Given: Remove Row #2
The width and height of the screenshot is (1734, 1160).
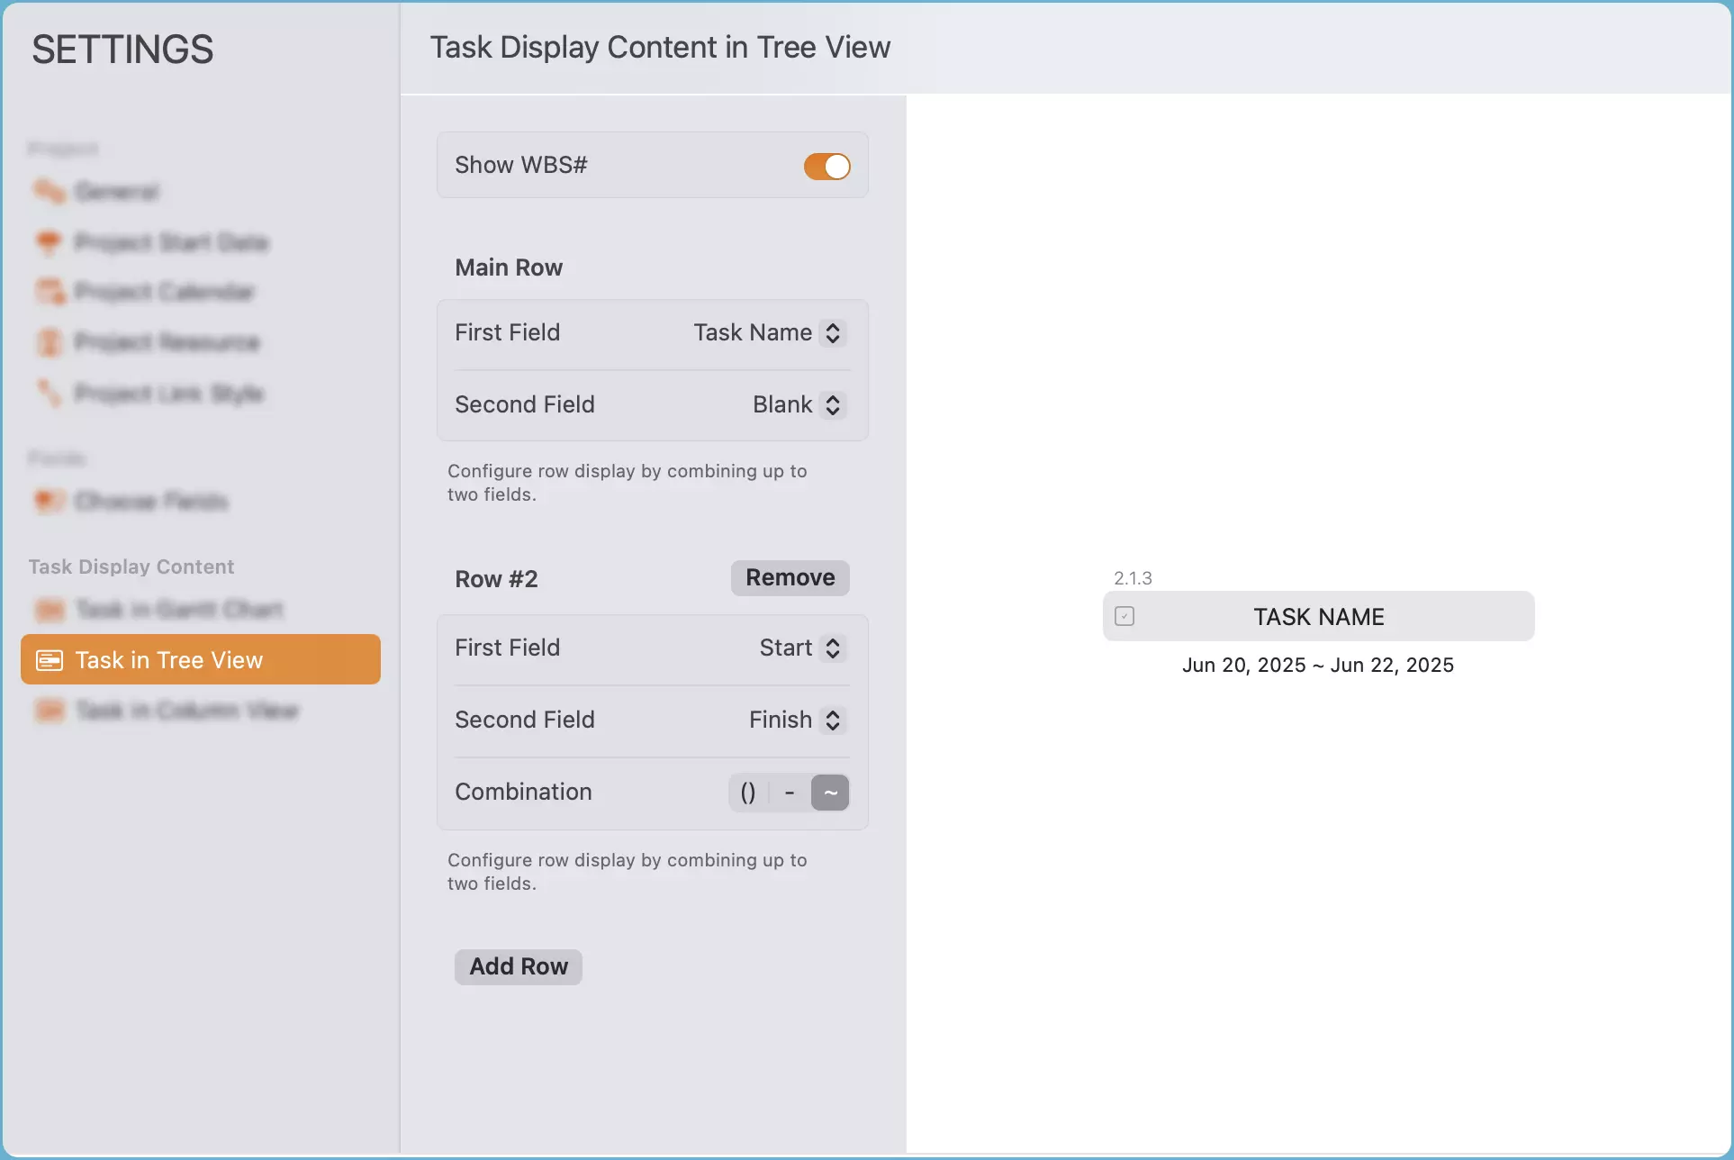Looking at the screenshot, I should coord(790,578).
